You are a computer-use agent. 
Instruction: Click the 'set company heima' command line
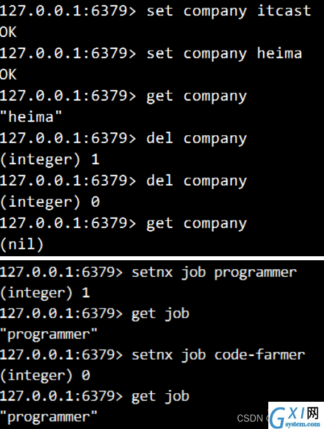151,53
